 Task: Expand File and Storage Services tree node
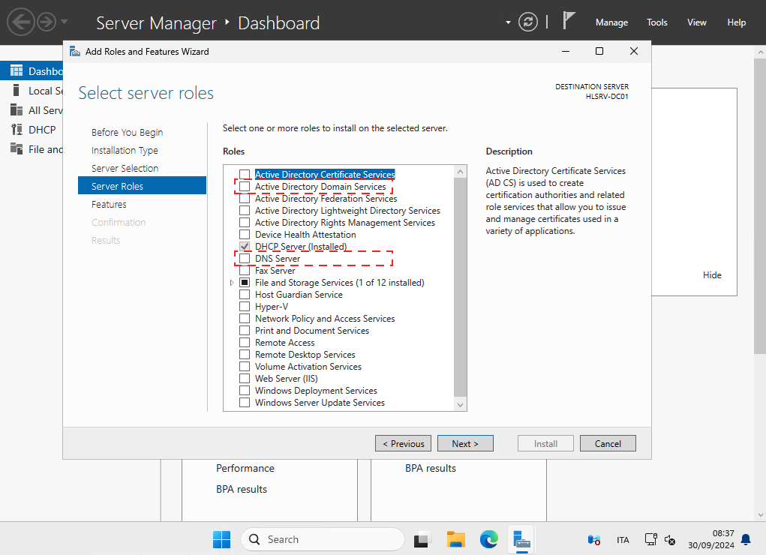point(232,283)
